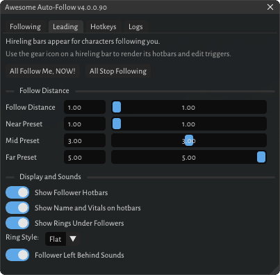The width and height of the screenshot is (280, 275).
Task: Click the Far Preset value input field
Action: 85,157
